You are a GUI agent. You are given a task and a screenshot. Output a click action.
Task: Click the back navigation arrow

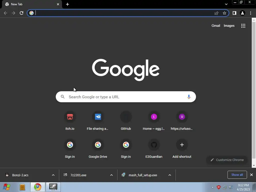coord(5,13)
